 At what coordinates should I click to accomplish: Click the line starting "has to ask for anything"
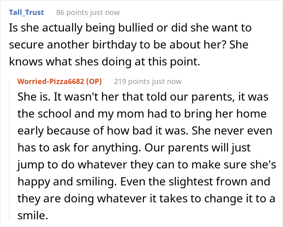click(141, 148)
